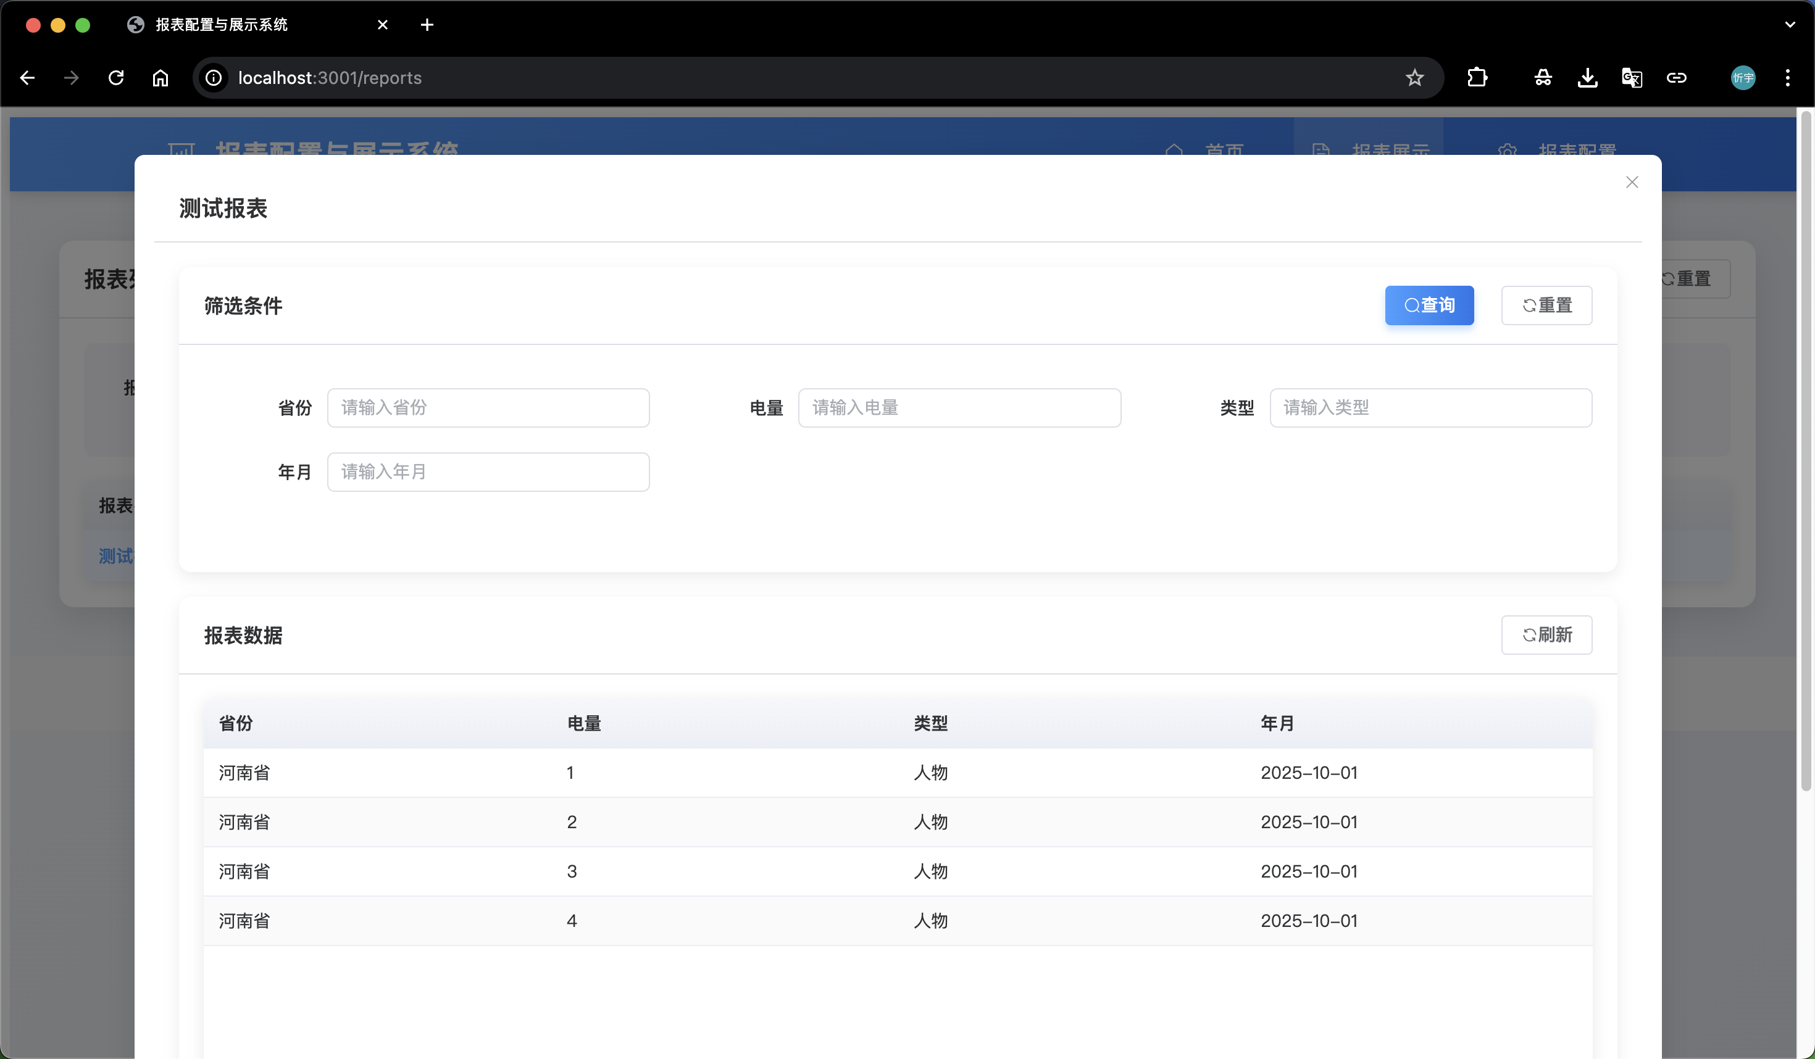This screenshot has width=1815, height=1059.
Task: Open the user profile avatar
Action: pyautogui.click(x=1742, y=78)
